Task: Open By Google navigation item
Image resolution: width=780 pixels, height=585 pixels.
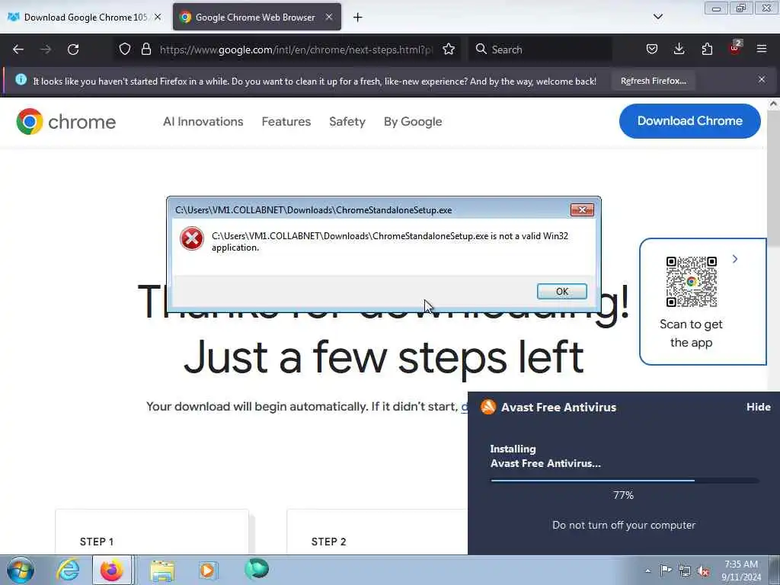Action: (413, 121)
